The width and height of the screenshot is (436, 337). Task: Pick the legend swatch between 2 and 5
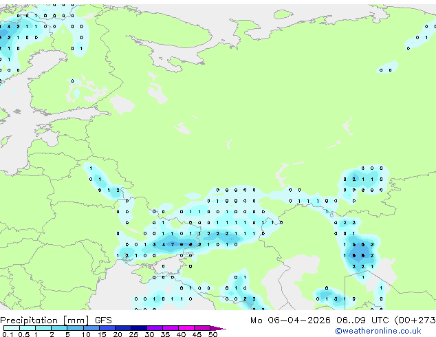pyautogui.click(x=59, y=328)
